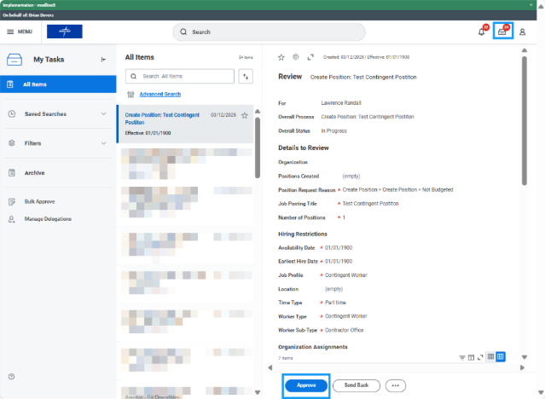Click the Filters layers icon
This screenshot has width=545, height=399.
pyautogui.click(x=12, y=143)
